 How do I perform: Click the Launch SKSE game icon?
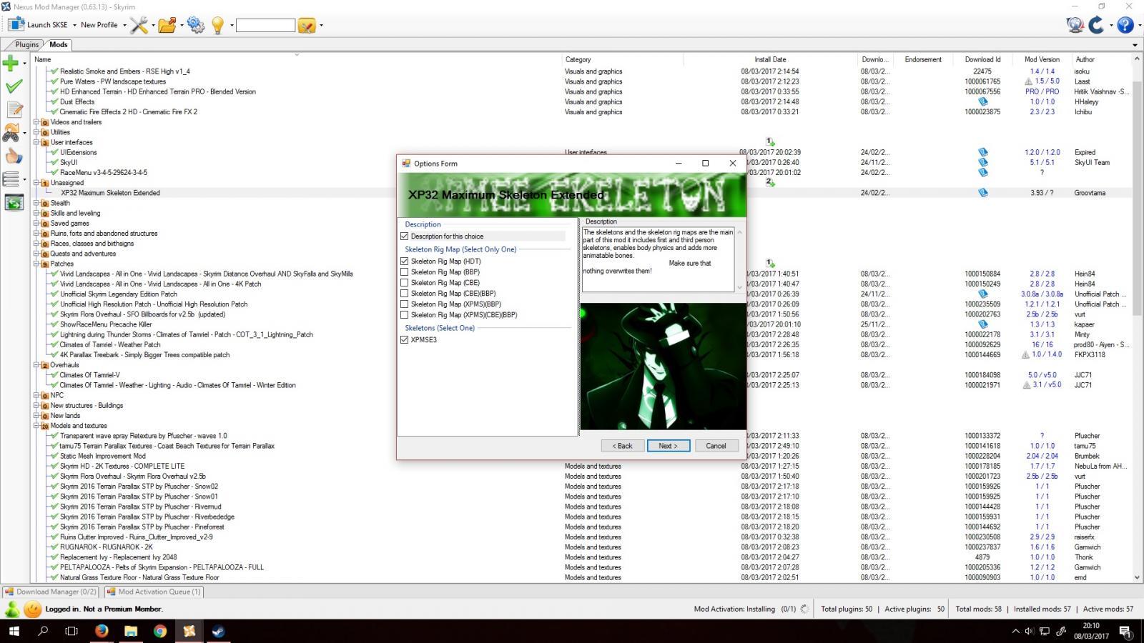pos(16,25)
